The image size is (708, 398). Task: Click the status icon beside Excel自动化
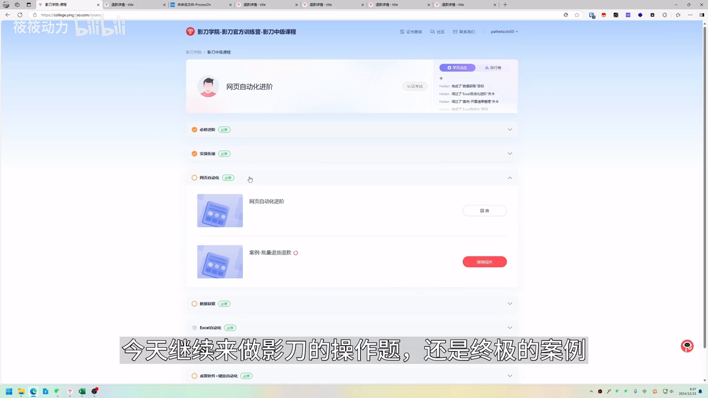coord(194,328)
